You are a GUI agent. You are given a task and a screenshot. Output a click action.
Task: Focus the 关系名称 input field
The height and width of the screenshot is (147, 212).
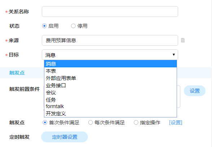click(110, 12)
